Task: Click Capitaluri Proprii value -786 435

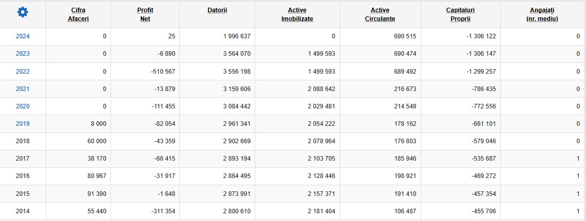Action: (x=484, y=89)
